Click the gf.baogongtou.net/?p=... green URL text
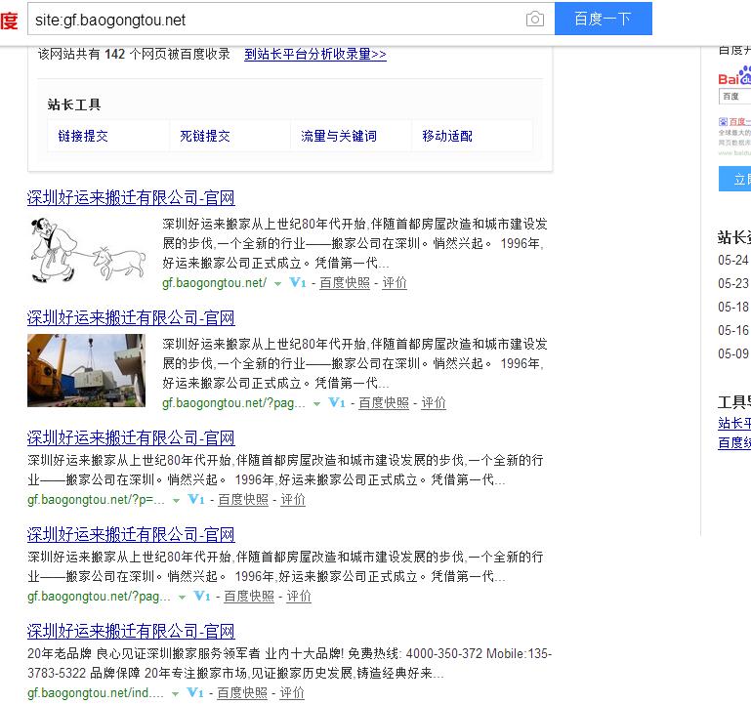The image size is (751, 704). tap(96, 500)
